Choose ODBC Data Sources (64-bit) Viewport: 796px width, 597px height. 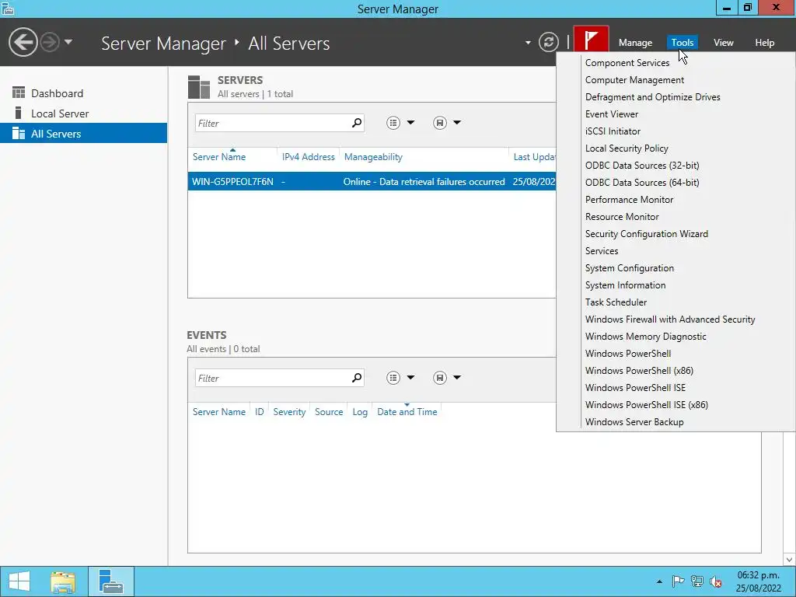[642, 183]
